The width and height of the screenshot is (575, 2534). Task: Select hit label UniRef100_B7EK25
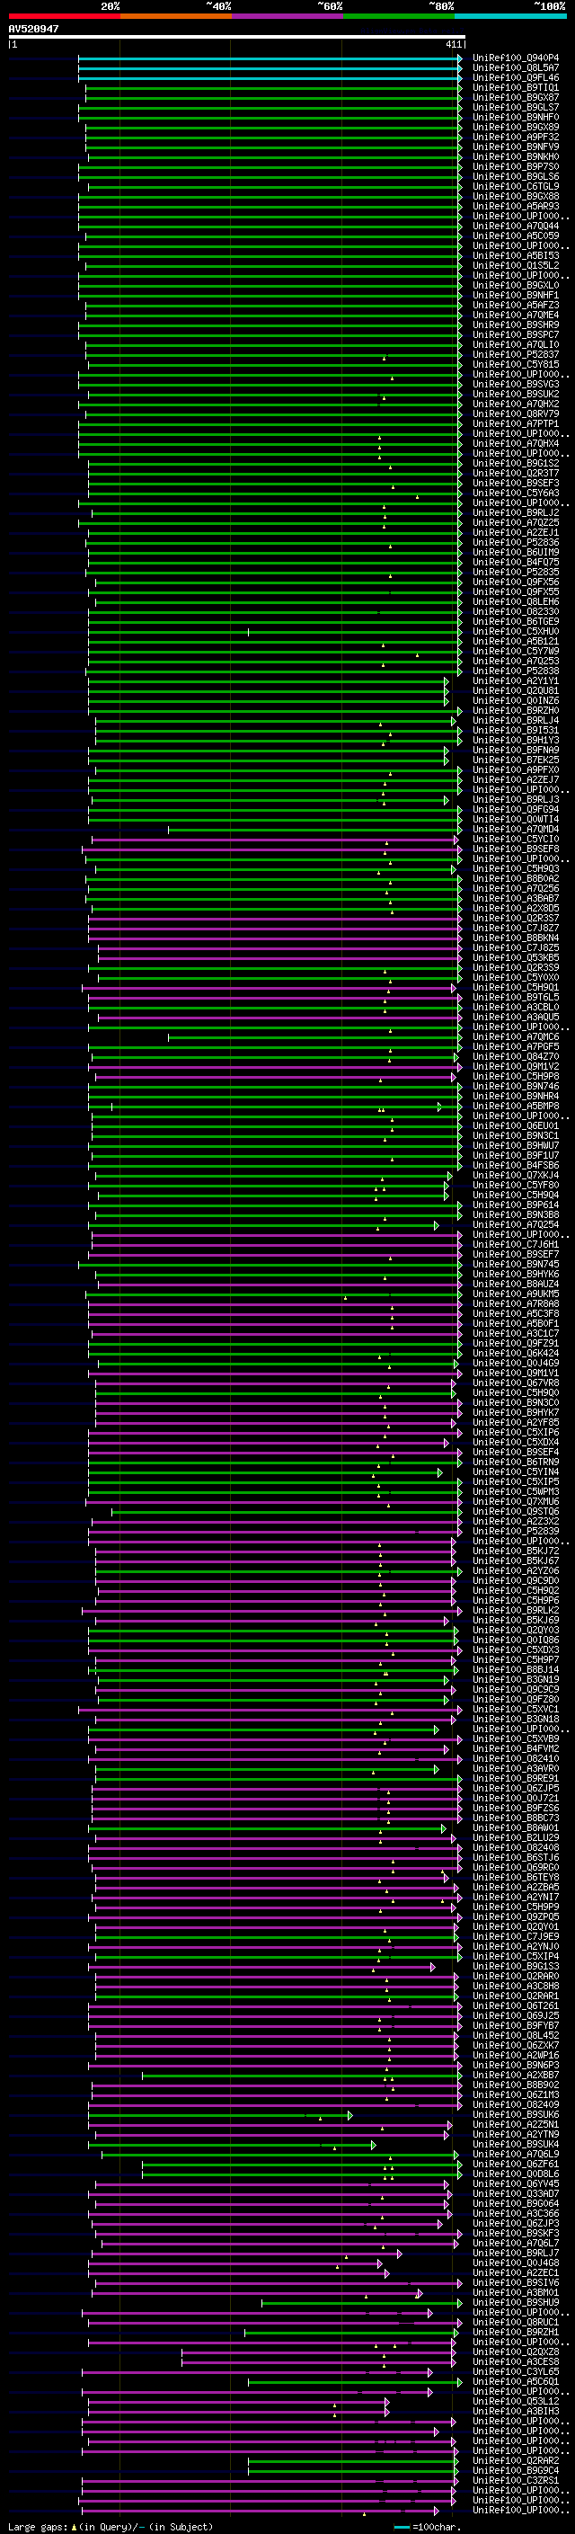click(516, 760)
